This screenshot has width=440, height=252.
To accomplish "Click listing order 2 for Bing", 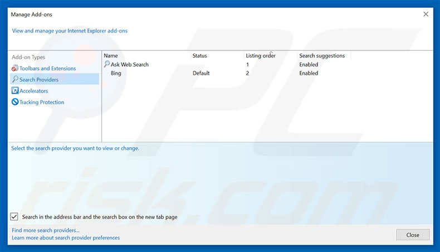I will [x=247, y=73].
